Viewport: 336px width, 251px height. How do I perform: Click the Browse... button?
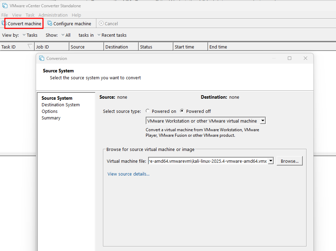coord(290,161)
